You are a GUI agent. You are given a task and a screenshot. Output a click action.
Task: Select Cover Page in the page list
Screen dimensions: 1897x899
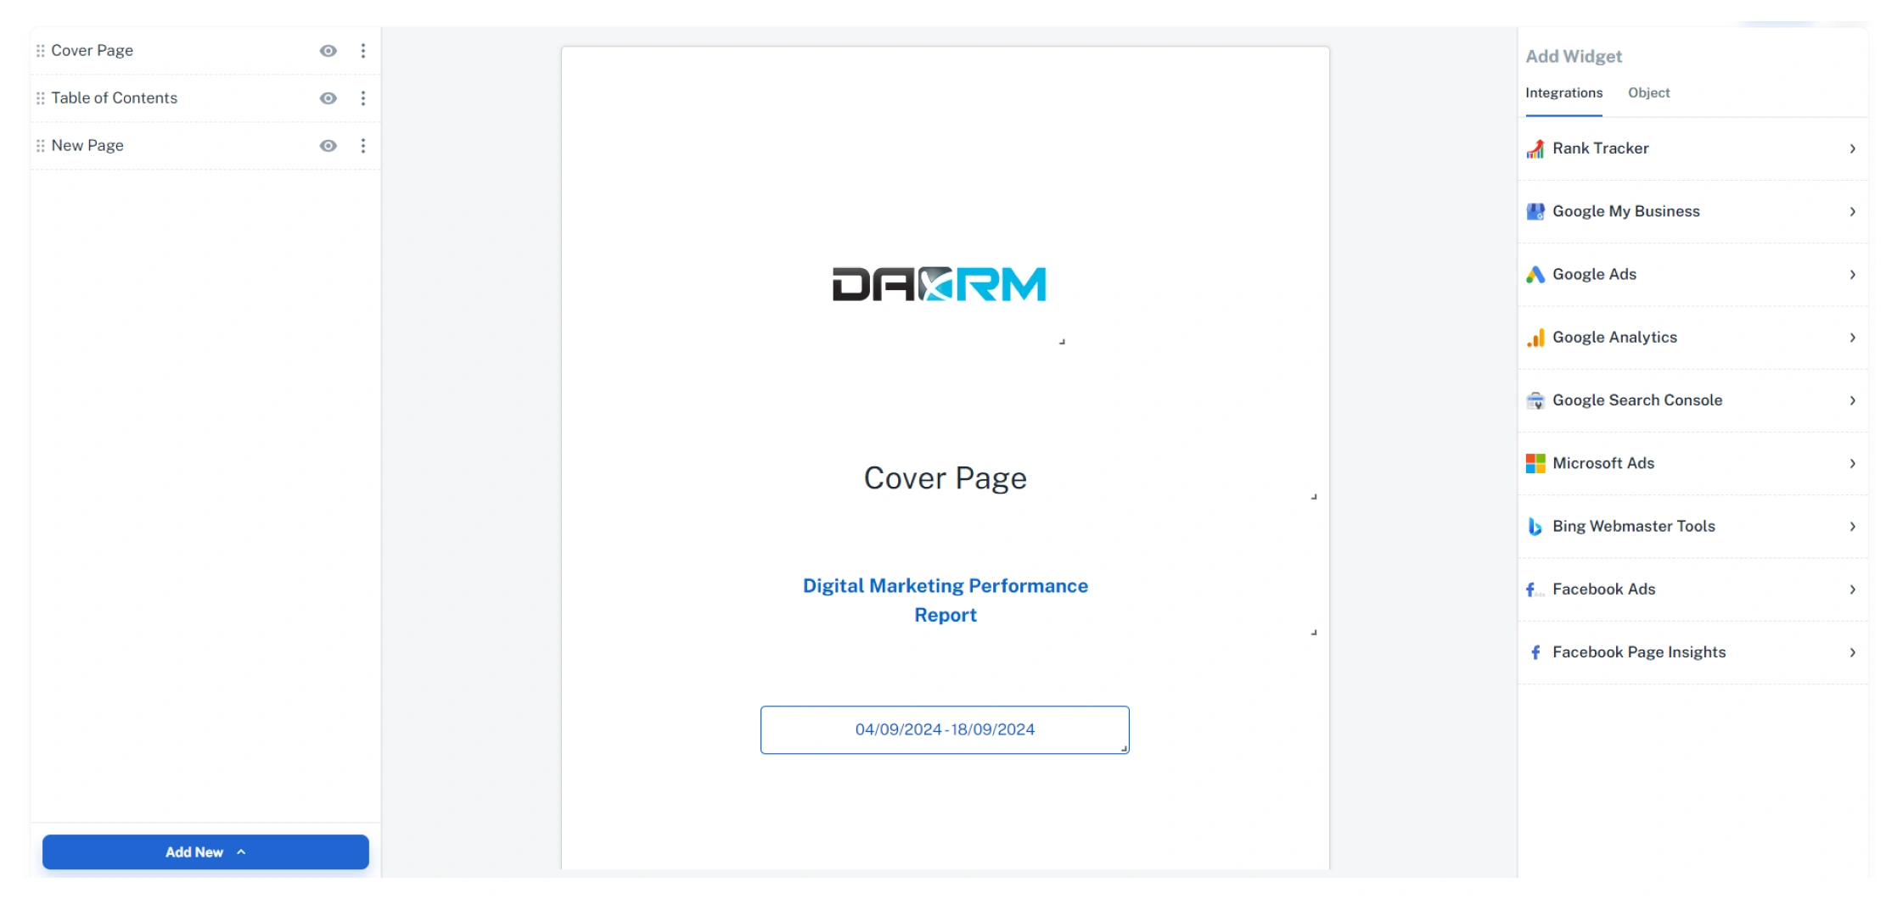pyautogui.click(x=92, y=51)
